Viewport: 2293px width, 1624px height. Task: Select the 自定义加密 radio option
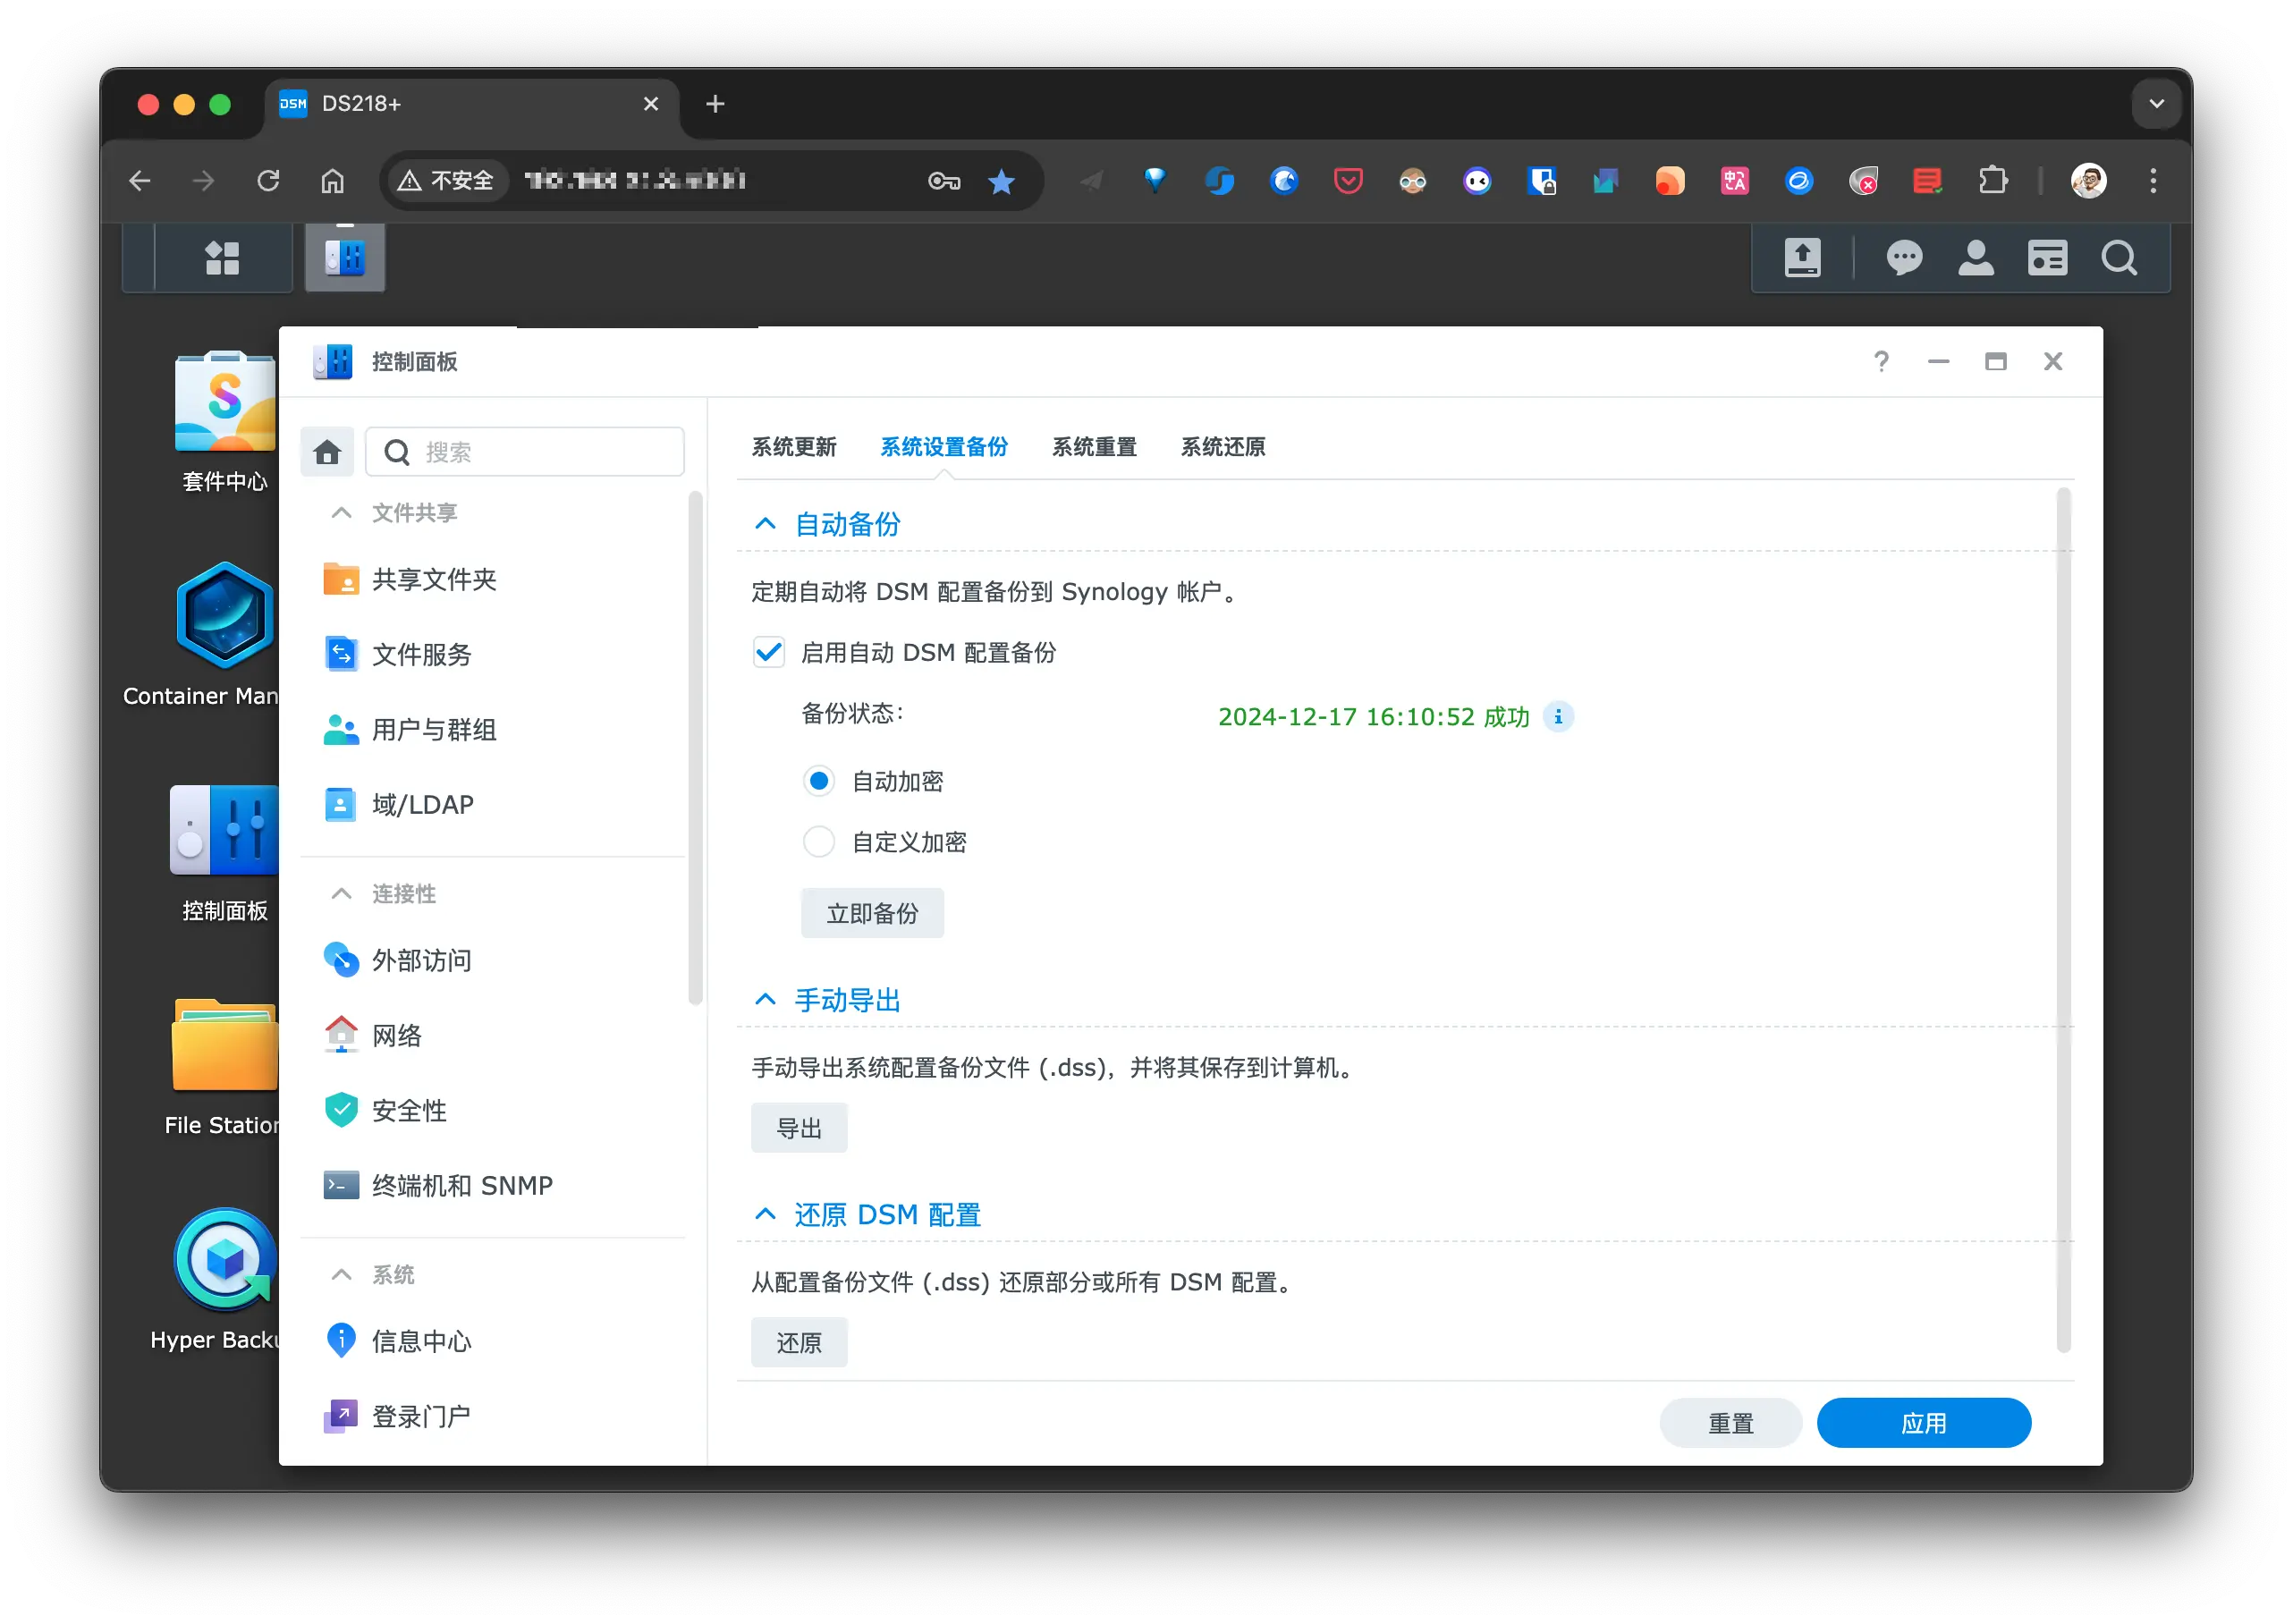click(x=819, y=842)
